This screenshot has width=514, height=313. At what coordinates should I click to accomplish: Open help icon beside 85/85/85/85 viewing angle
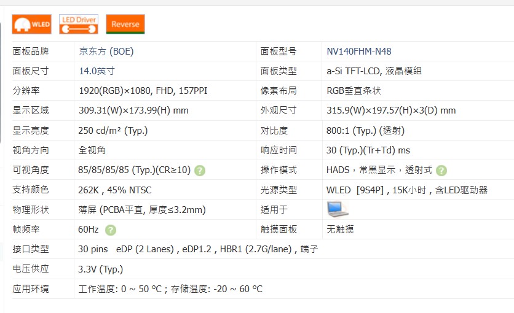[x=200, y=171]
